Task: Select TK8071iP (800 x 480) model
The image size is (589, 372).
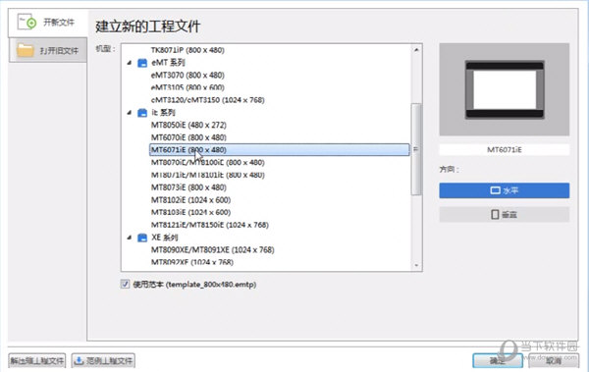Action: coord(187,50)
